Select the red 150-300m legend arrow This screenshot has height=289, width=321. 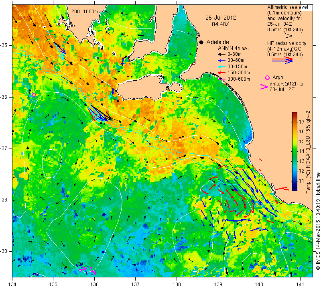pos(222,73)
